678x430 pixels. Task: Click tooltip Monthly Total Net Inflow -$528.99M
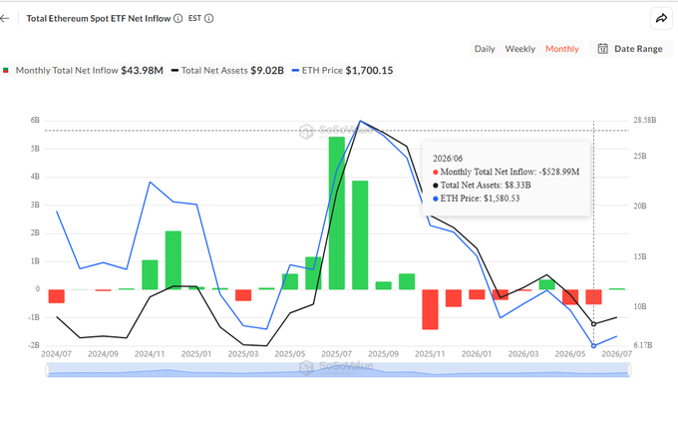506,172
